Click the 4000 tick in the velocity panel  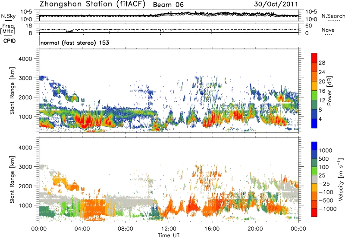pos(25,147)
